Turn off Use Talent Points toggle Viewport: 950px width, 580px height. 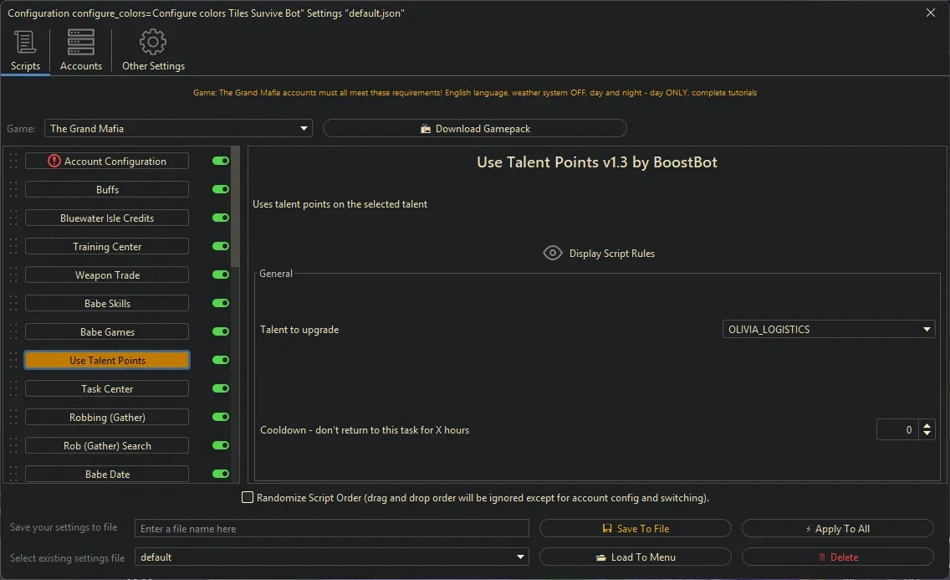pyautogui.click(x=221, y=360)
